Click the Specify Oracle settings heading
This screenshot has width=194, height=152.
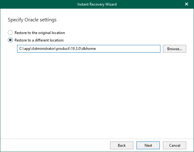point(32,20)
